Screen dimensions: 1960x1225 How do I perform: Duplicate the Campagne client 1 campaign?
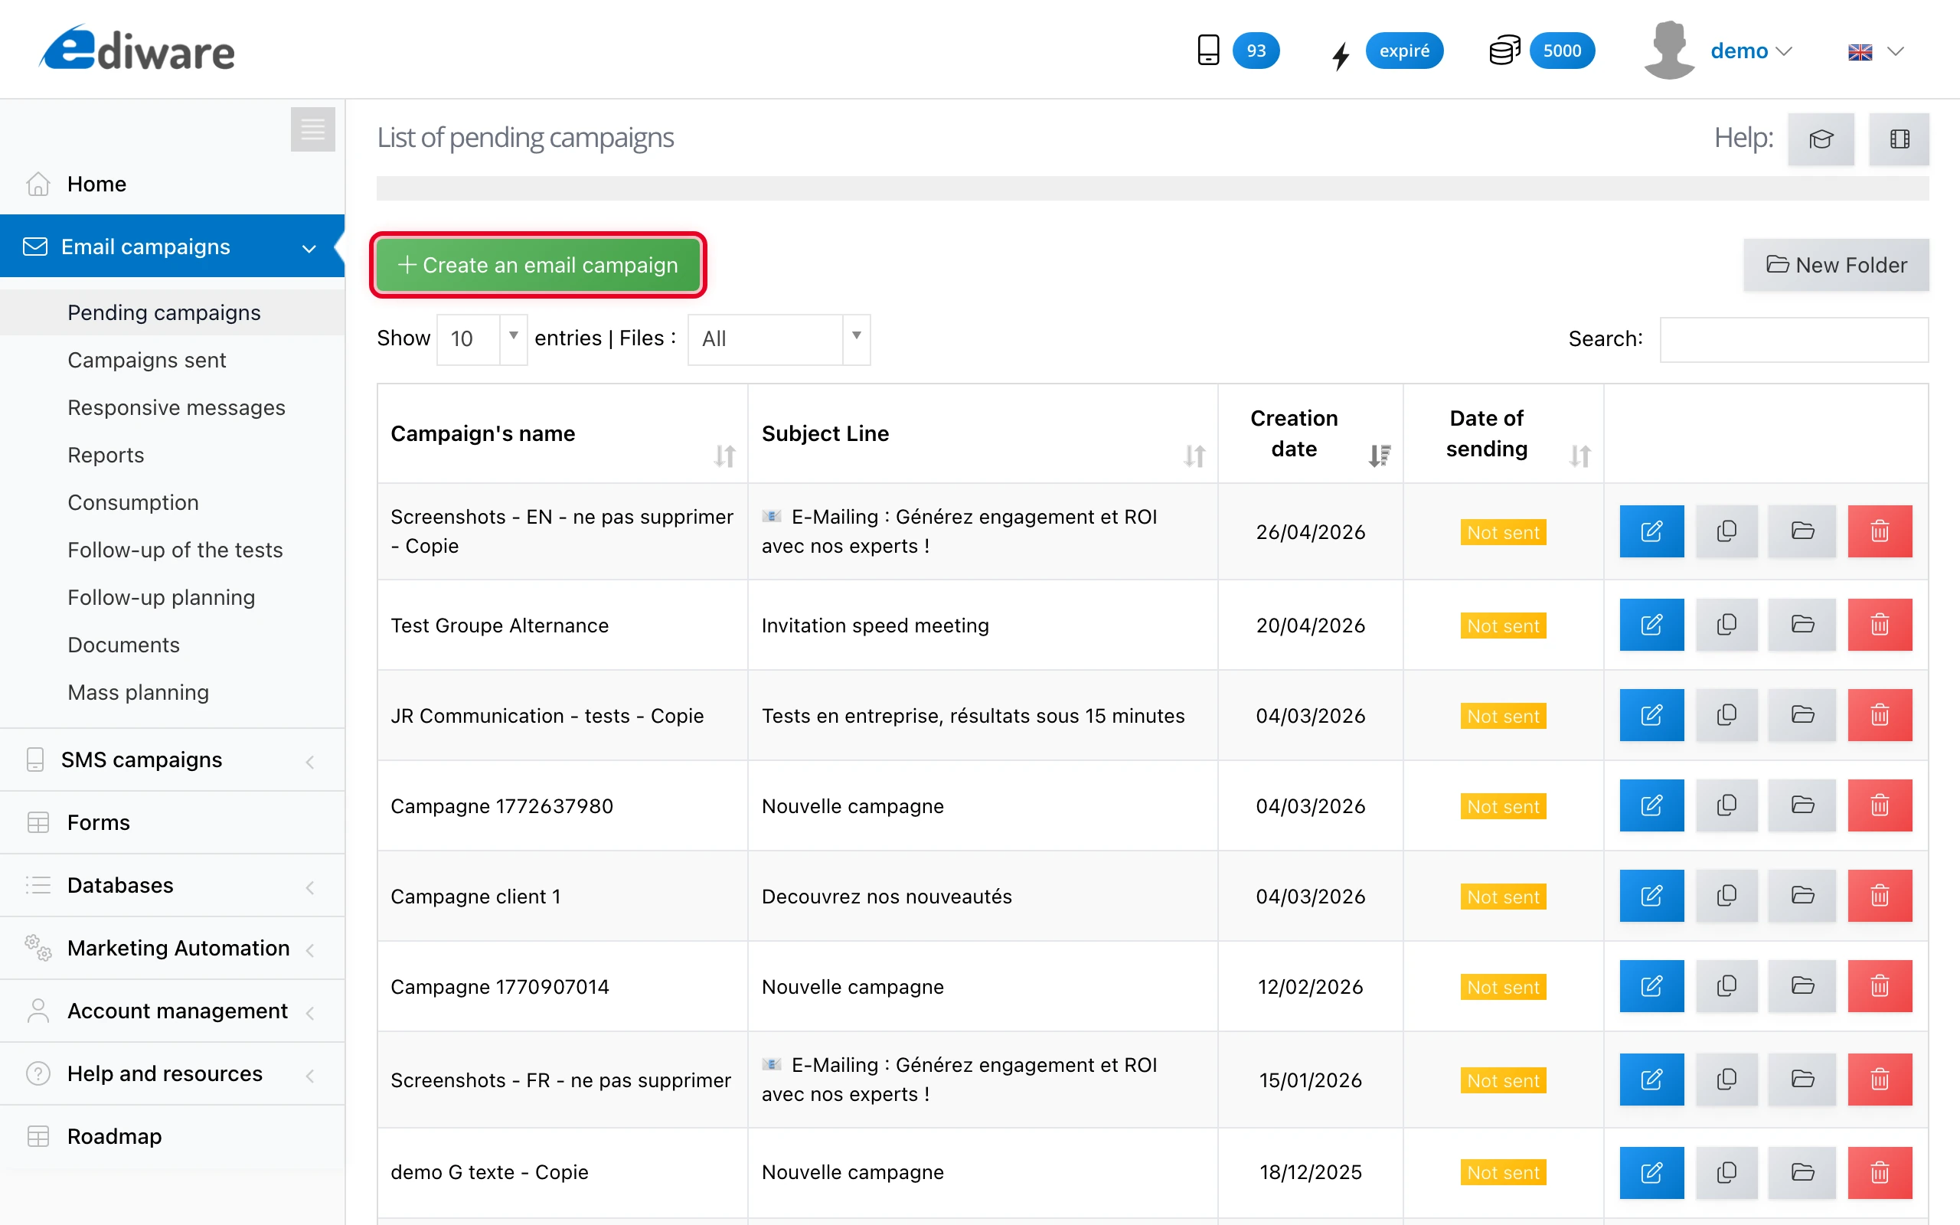[1726, 896]
